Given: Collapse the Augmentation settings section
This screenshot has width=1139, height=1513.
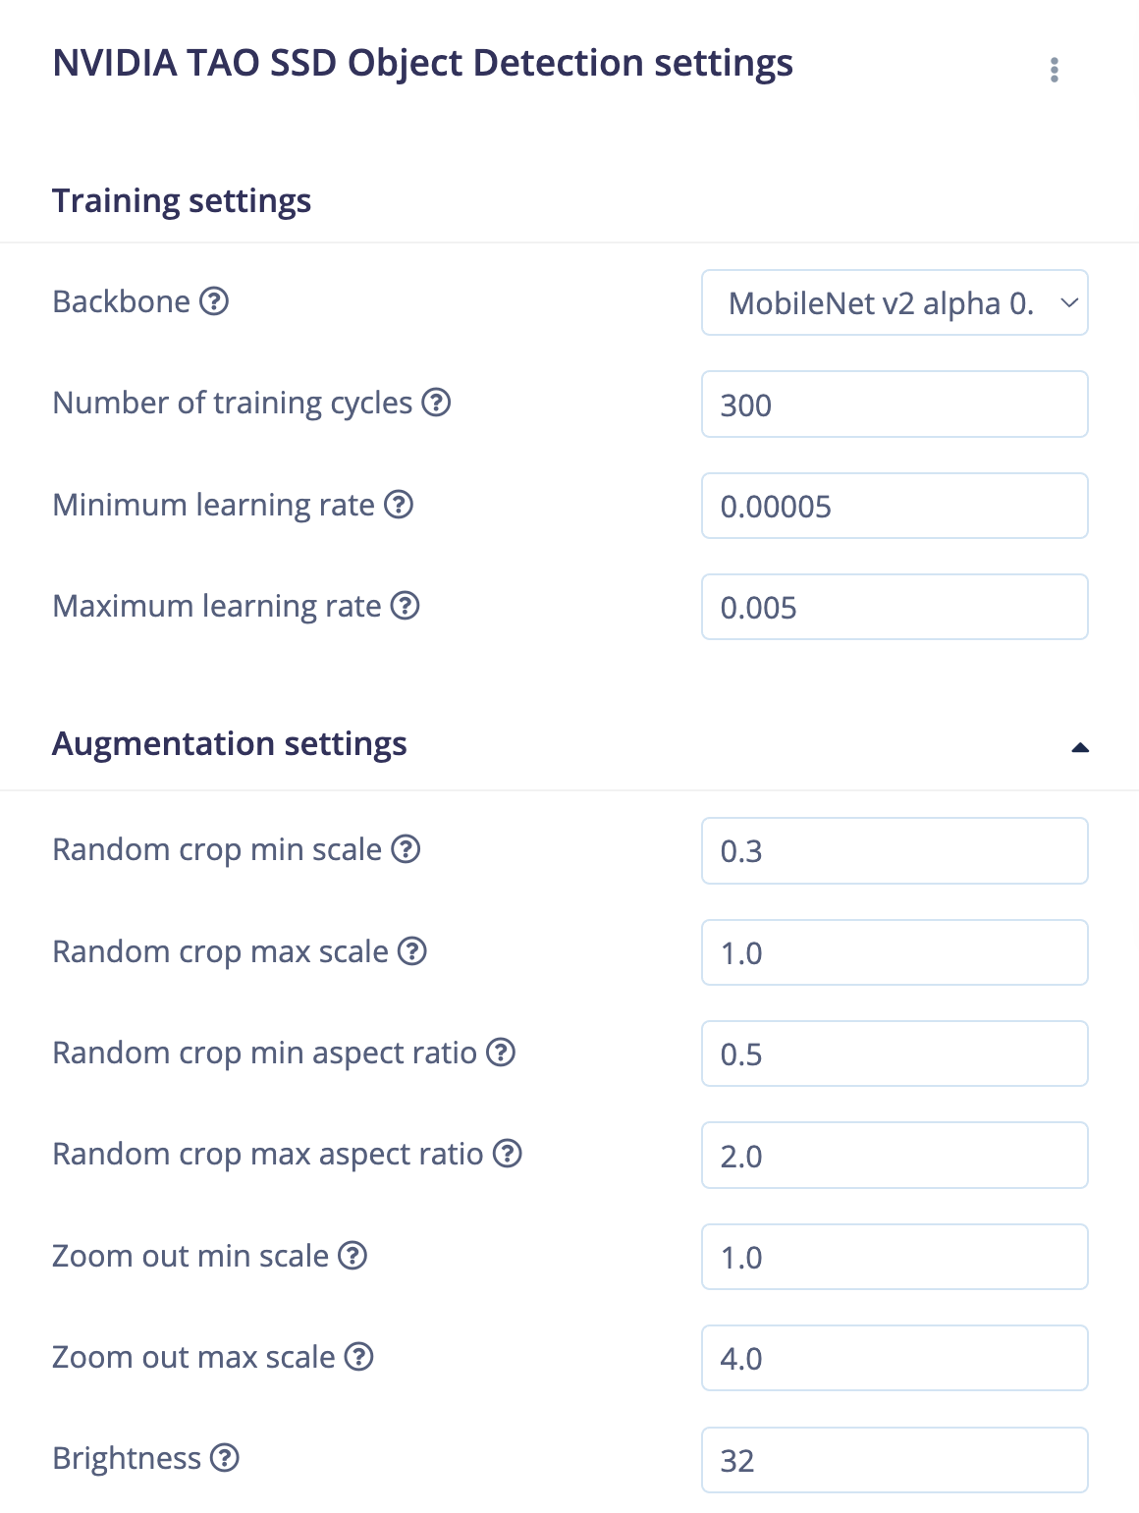Looking at the screenshot, I should [1080, 747].
